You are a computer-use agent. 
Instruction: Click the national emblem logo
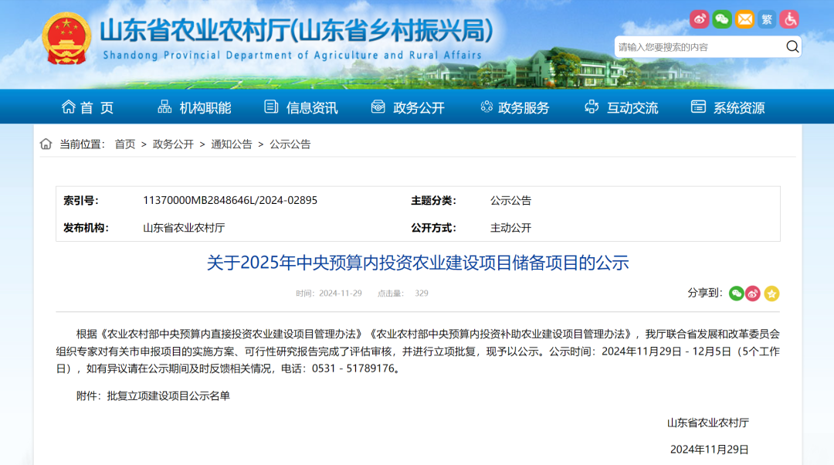click(66, 39)
